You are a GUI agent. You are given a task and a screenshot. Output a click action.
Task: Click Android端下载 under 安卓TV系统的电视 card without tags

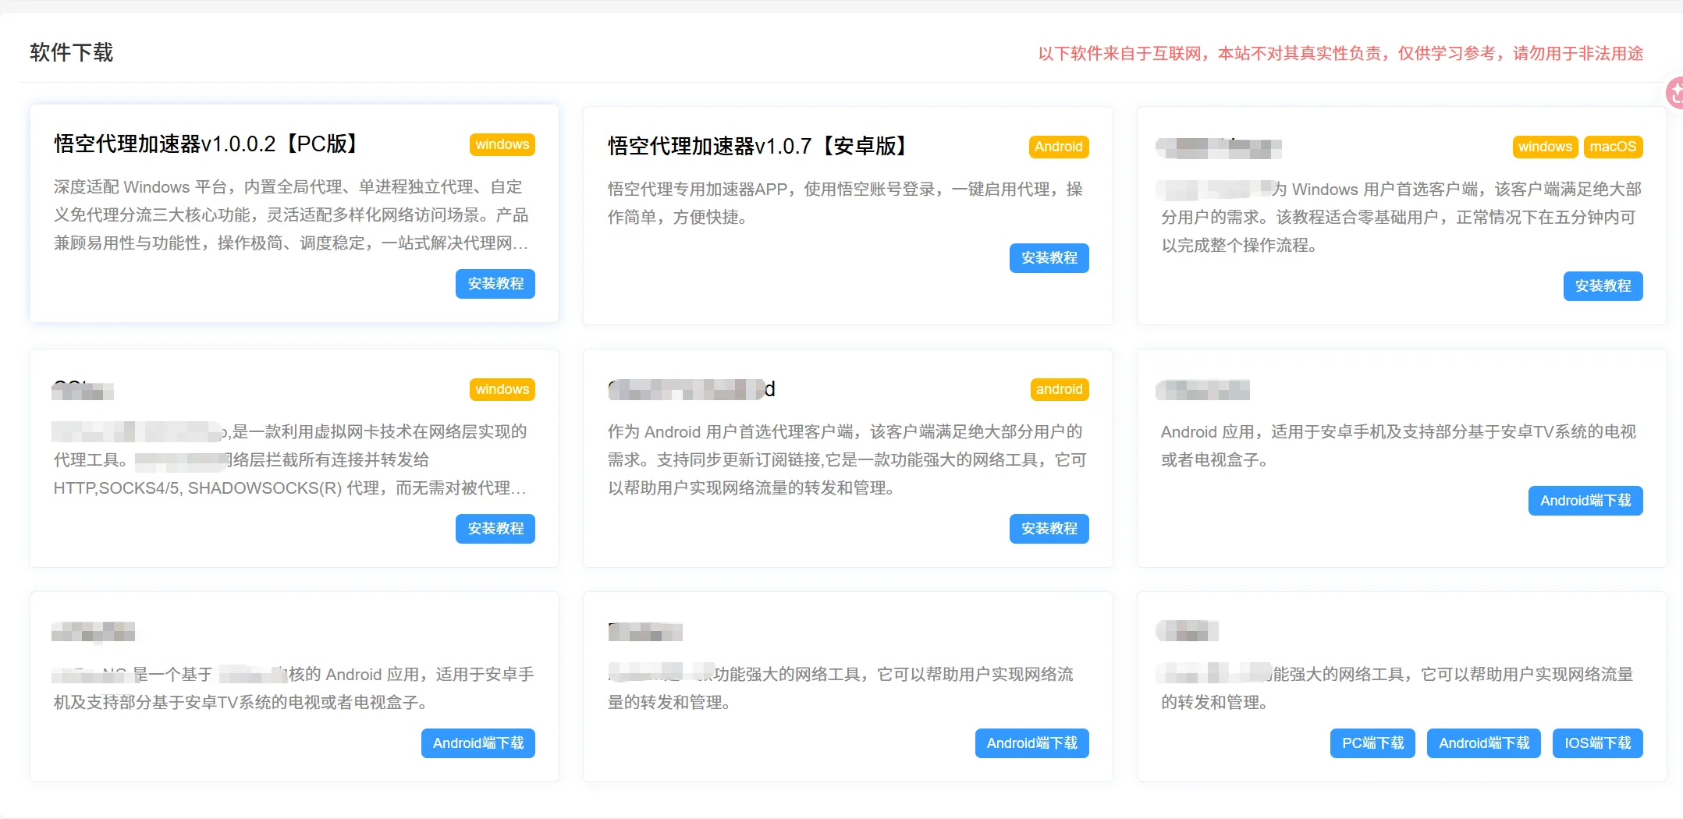pyautogui.click(x=1585, y=501)
